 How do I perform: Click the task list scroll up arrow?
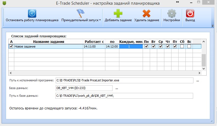coord(204,42)
